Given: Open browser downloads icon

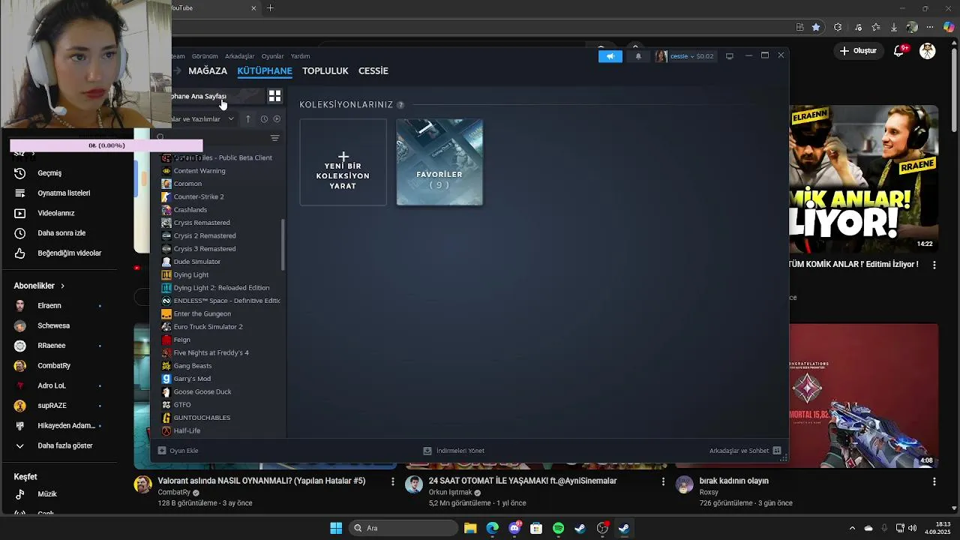Looking at the screenshot, I should pyautogui.click(x=893, y=27).
